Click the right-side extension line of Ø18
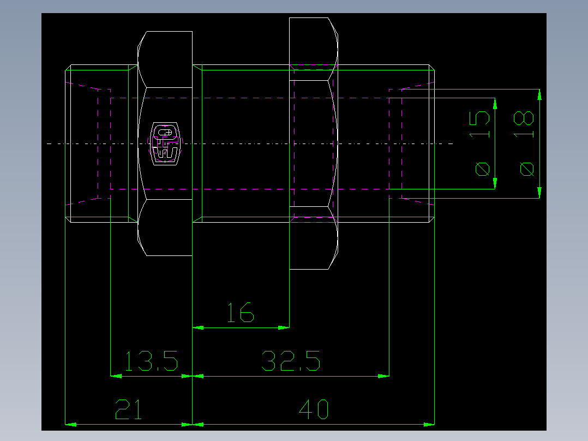The image size is (588, 441). 539,142
